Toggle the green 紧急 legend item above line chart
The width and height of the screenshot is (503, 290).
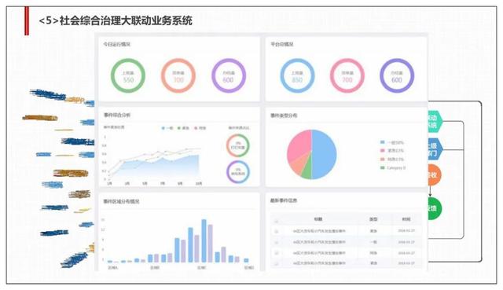[183, 128]
